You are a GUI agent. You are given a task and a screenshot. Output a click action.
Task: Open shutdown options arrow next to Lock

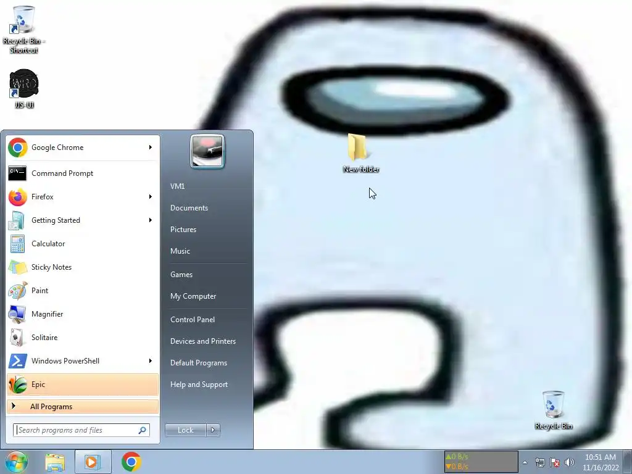[x=213, y=430]
